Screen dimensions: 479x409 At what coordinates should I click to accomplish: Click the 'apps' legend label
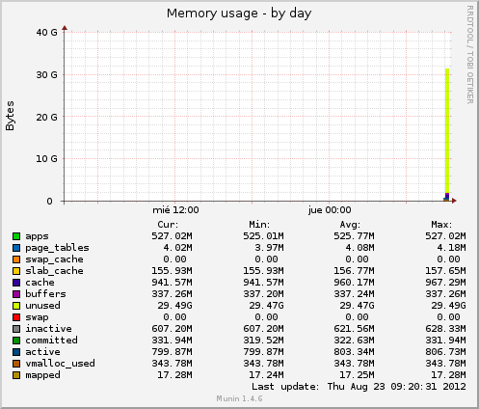[37, 236]
